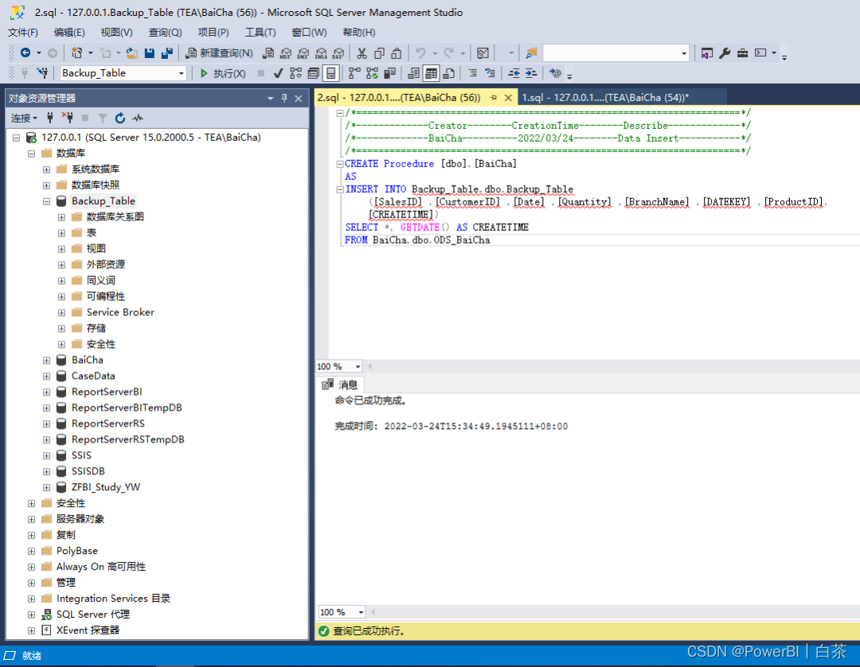Screen dimensions: 860x667
Task: Open the Toolbox briefcase icon
Action: point(742,53)
